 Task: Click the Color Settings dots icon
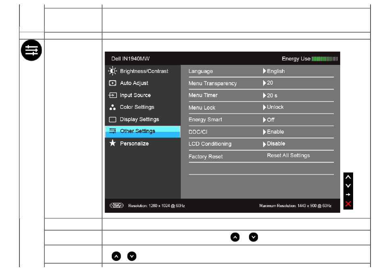[x=113, y=107]
